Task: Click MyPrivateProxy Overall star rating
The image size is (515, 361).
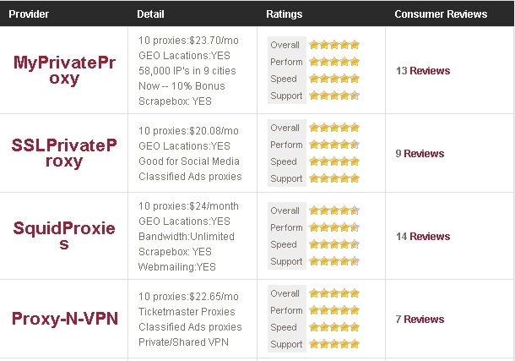Action: click(334, 45)
